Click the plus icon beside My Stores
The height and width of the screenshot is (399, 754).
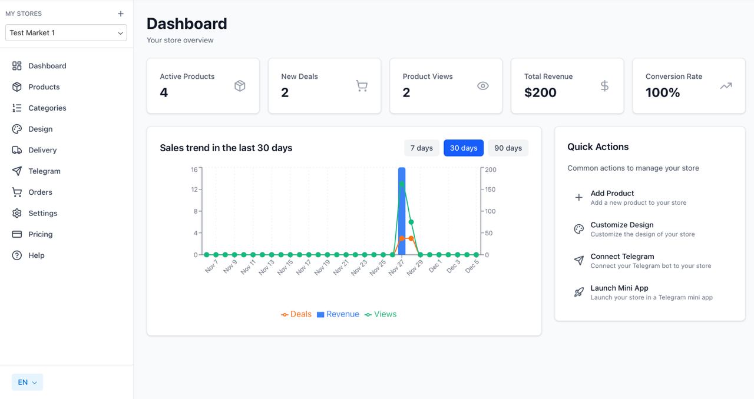click(x=121, y=14)
